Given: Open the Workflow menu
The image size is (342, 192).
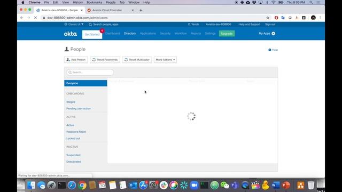Looking at the screenshot, I should [x=181, y=34].
